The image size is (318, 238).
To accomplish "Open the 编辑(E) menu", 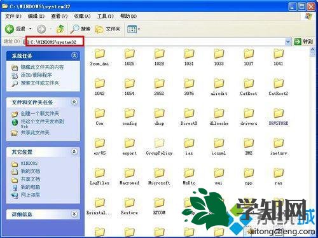I will (x=36, y=16).
